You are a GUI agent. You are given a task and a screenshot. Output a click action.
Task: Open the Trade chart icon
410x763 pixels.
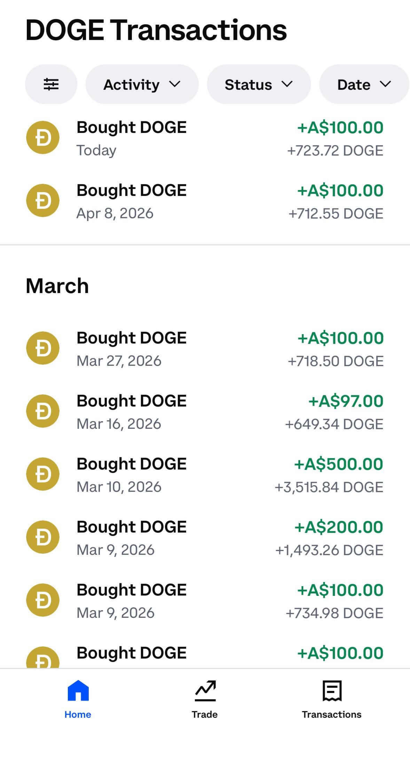pyautogui.click(x=205, y=690)
